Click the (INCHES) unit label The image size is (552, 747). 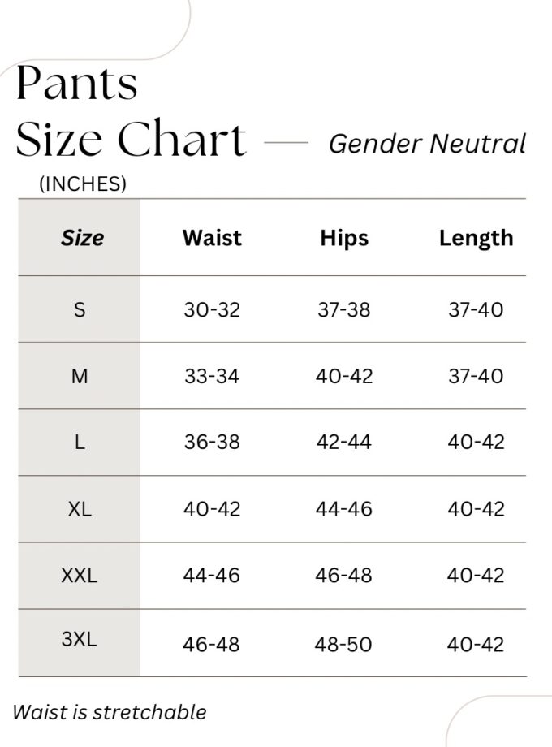coord(83,184)
